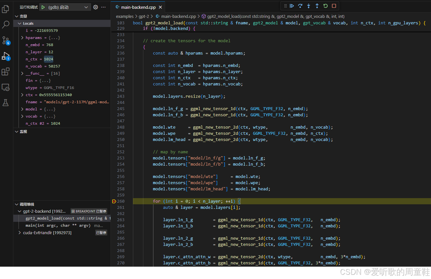This screenshot has height=279, width=431.
Task: Open the Extensions view
Action: pyautogui.click(x=6, y=71)
